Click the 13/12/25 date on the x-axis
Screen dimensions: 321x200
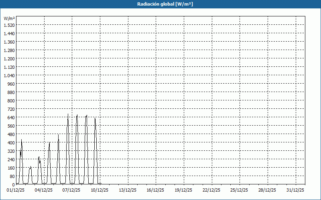pos(128,190)
